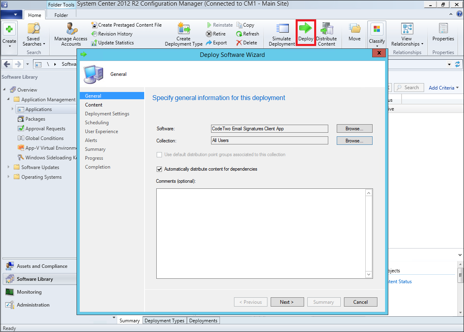Switch to the Deployments tab
Screen dimensions: 464x332
[203, 320]
